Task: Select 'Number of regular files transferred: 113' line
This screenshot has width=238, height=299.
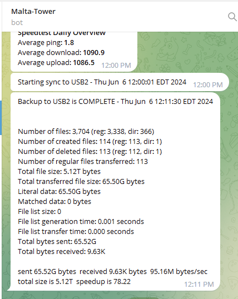Action: pos(83,162)
